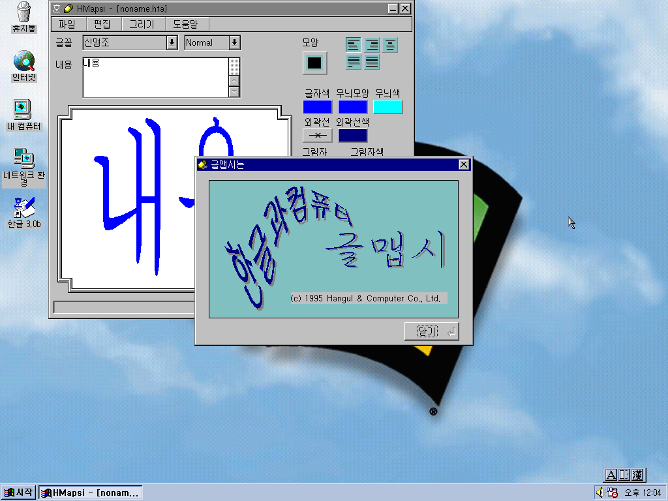Open the 한글 3.0b shortcut icon
This screenshot has width=668, height=501.
click(x=24, y=213)
